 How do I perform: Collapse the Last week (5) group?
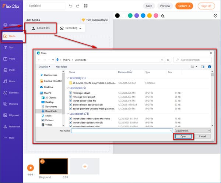coord(68,88)
